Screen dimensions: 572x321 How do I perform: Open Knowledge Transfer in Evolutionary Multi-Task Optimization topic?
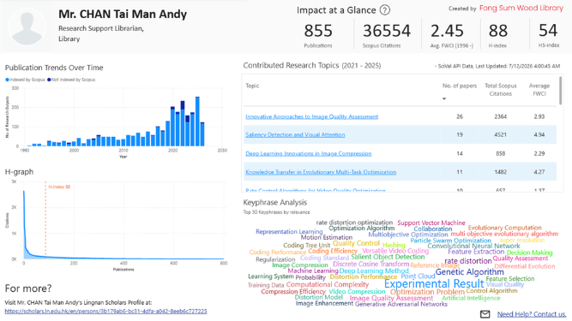(321, 172)
